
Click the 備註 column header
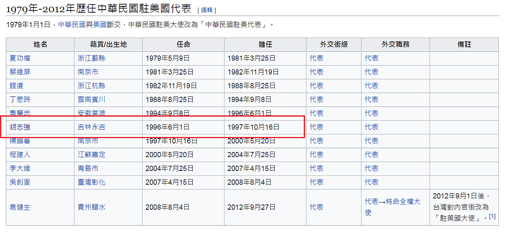tap(464, 44)
